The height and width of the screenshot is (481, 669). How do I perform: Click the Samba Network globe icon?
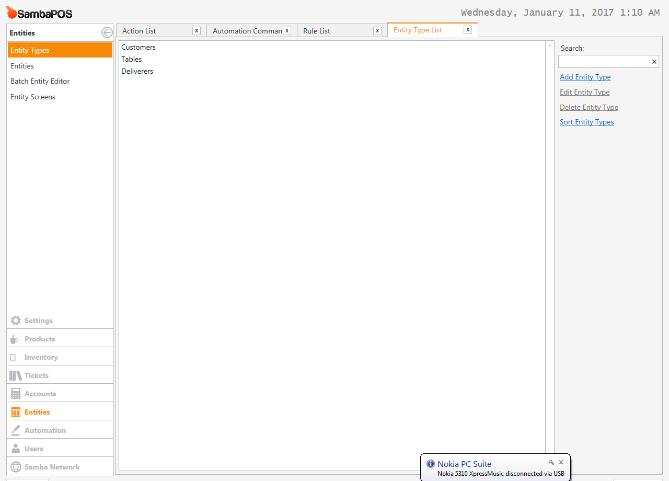(16, 467)
